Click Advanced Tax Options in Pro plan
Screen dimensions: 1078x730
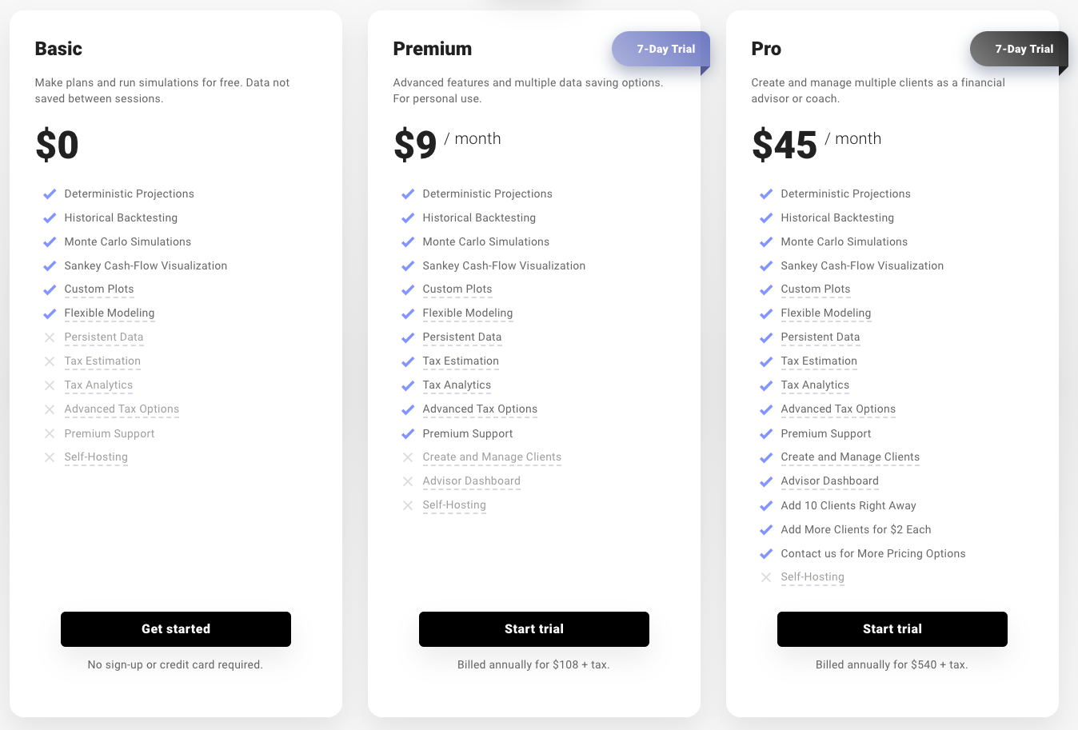[838, 409]
